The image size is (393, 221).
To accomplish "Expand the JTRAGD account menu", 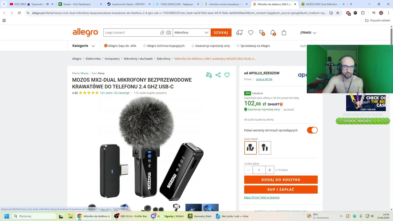I will click(308, 33).
